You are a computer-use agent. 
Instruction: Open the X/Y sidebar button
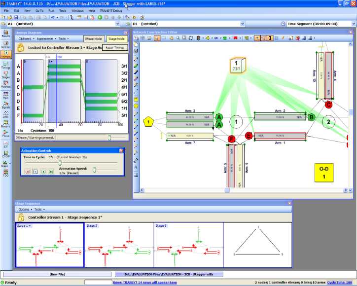click(6, 144)
